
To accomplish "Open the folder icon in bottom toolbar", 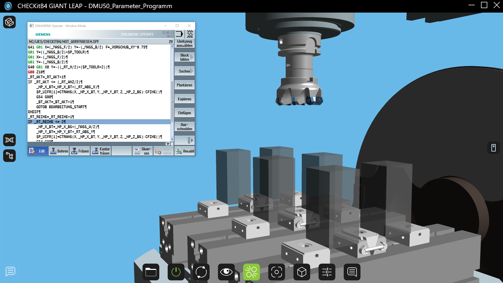I will (x=151, y=272).
